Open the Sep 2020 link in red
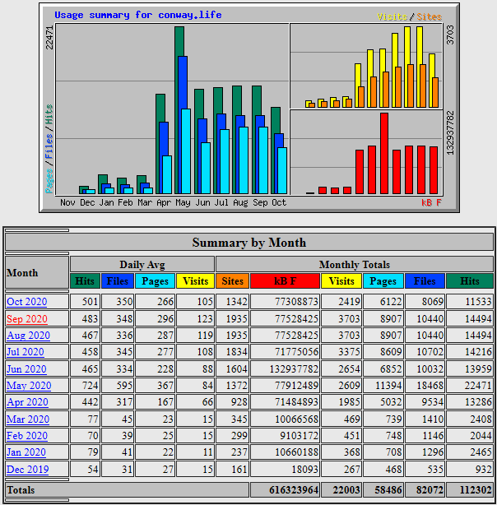 27,319
